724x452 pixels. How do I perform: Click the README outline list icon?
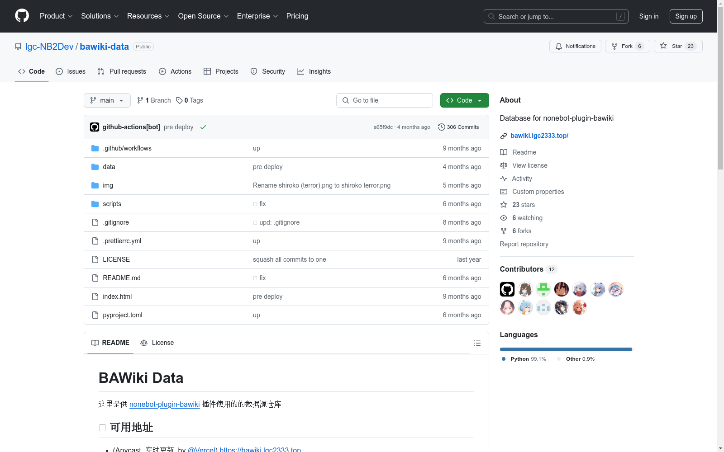(477, 343)
